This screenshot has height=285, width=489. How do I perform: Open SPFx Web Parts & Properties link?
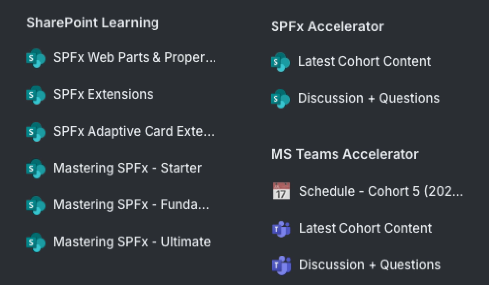point(135,58)
